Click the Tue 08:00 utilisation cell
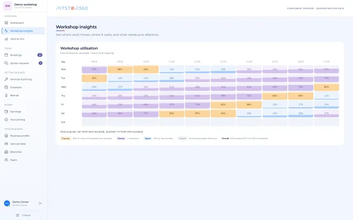This screenshot has width=353, height=220. click(94, 78)
